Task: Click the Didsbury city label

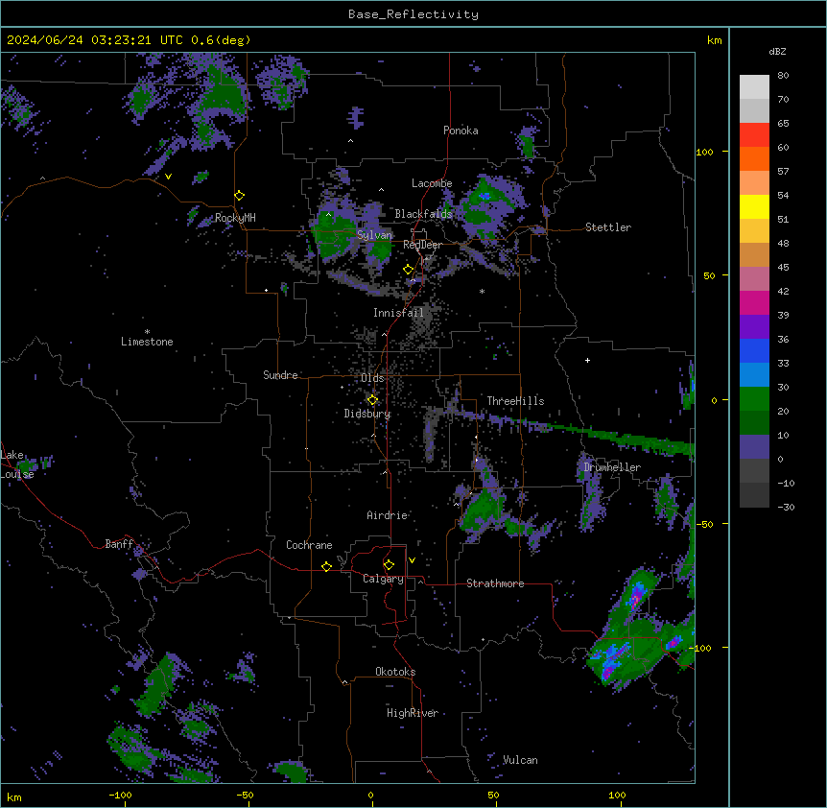Action: tap(367, 414)
